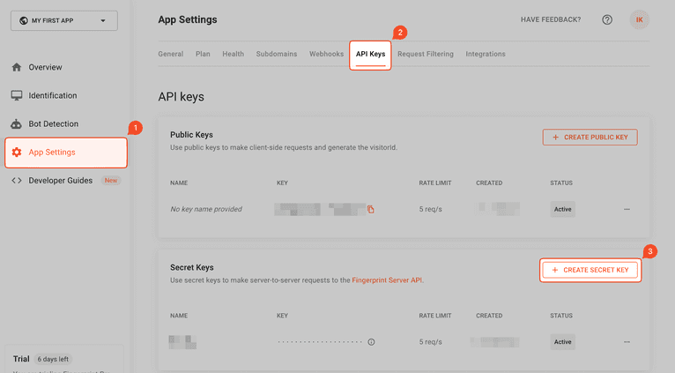This screenshot has height=373, width=675.
Task: Open the IK user avatar menu
Action: pos(640,20)
